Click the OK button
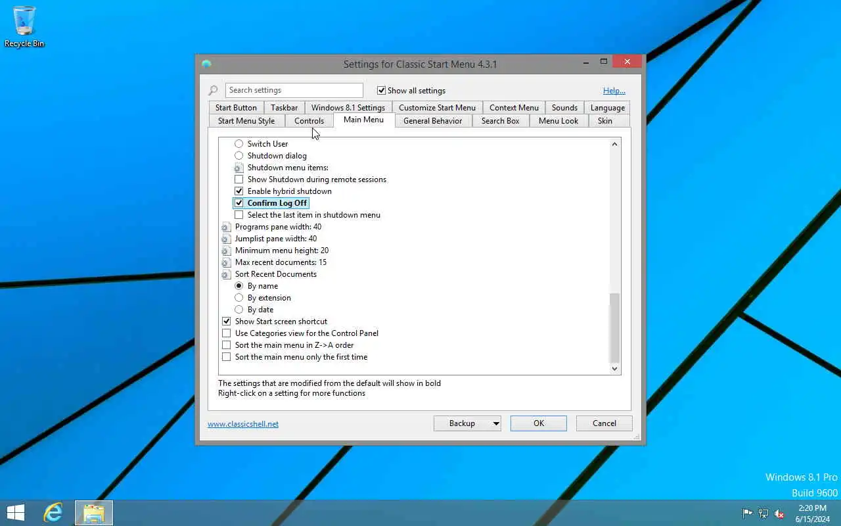 (539, 423)
